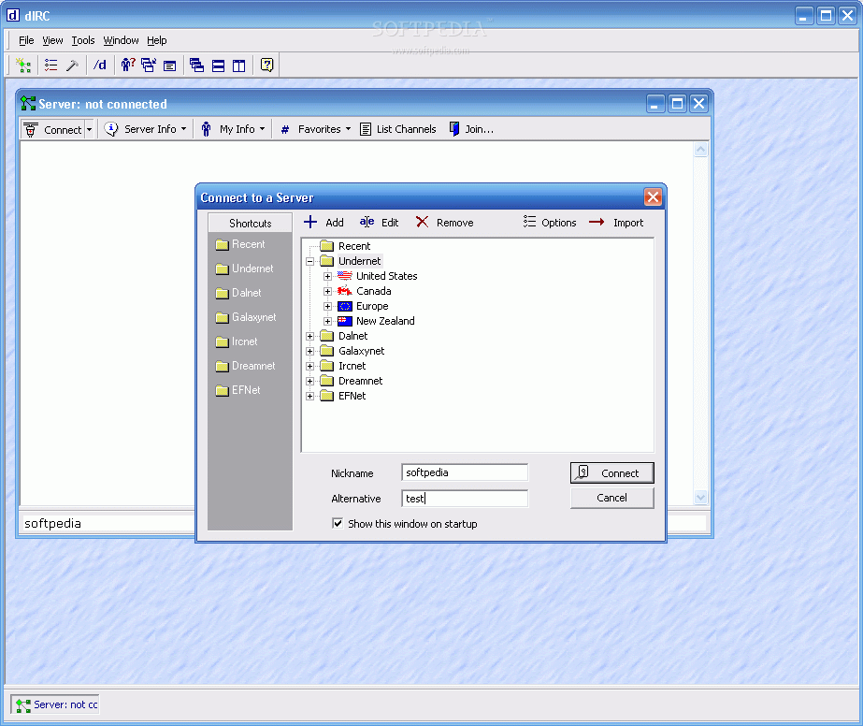863x726 pixels.
Task: Click the Shortcuts header button
Action: tap(250, 223)
